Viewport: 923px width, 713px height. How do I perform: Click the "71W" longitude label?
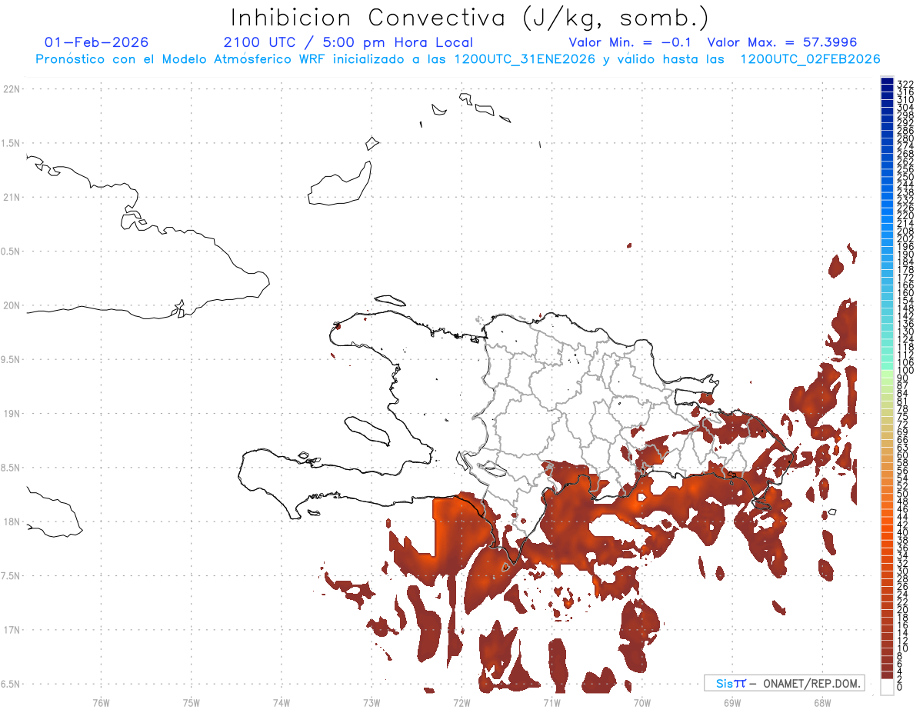pyautogui.click(x=551, y=702)
